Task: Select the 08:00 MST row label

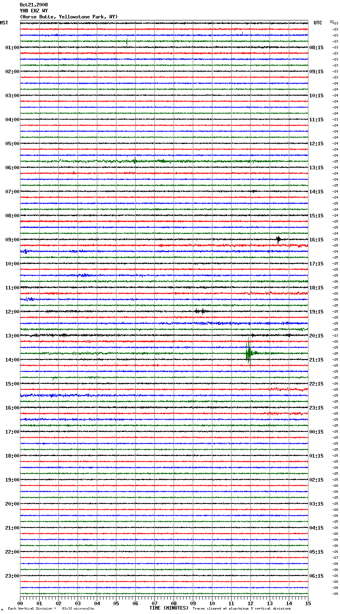Action: [x=12, y=216]
